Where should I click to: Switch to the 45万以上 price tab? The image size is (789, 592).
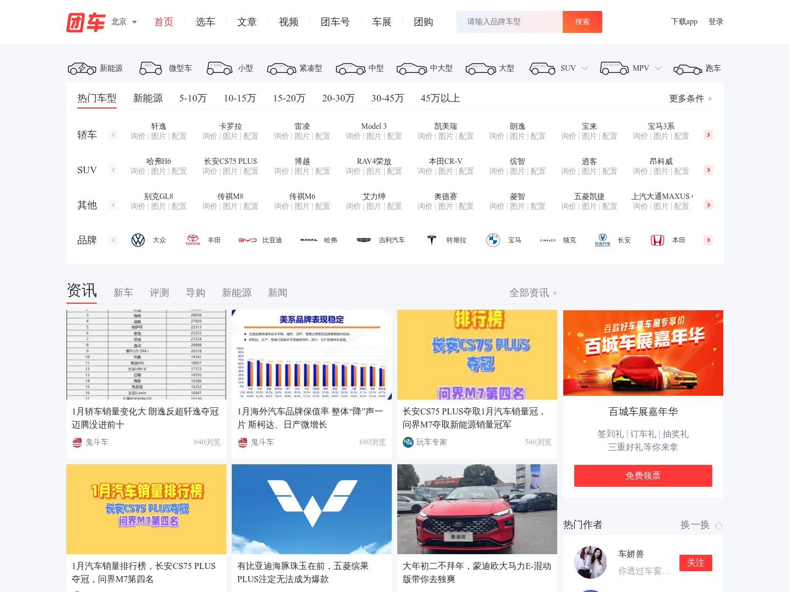pos(440,98)
